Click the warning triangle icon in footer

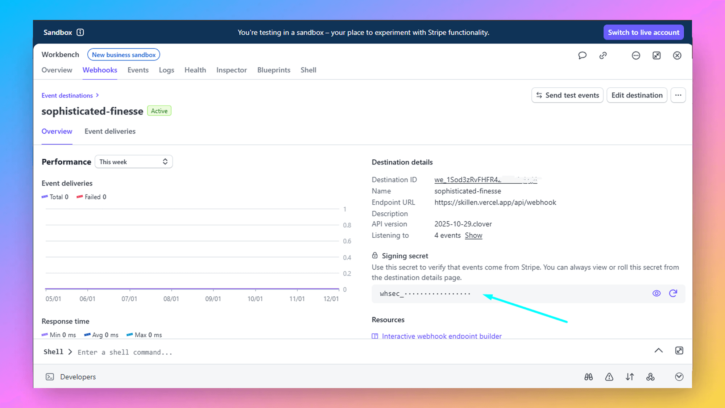(x=609, y=377)
